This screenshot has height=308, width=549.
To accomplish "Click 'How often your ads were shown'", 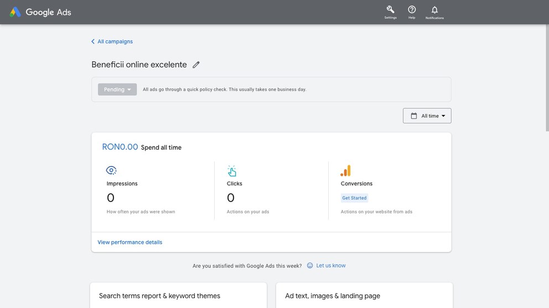I will 141,212.
